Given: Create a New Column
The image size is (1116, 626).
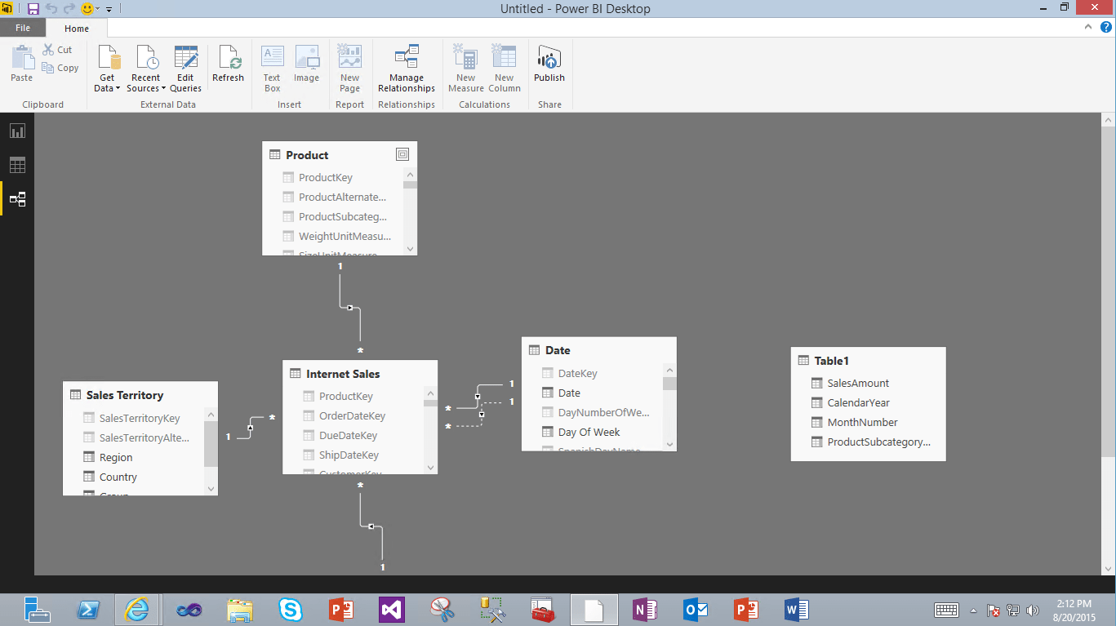Looking at the screenshot, I should (505, 69).
